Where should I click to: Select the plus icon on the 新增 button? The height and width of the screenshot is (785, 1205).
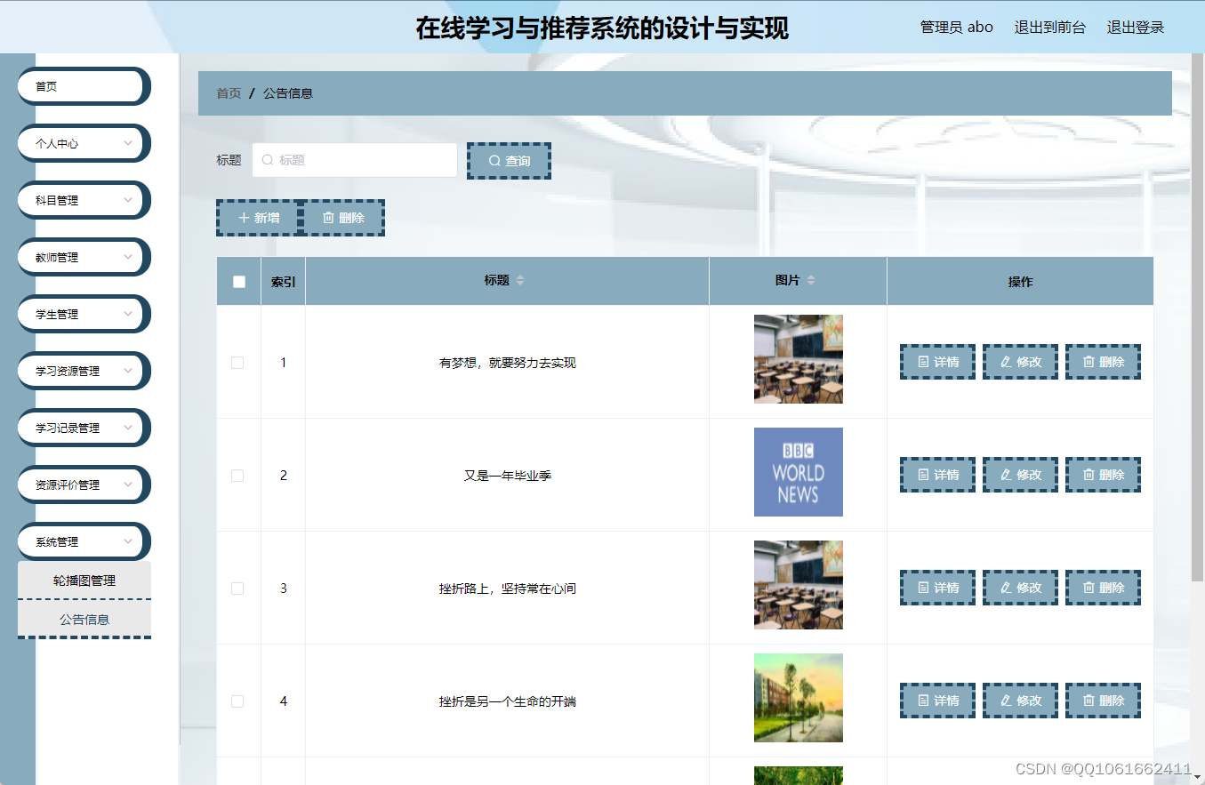245,217
